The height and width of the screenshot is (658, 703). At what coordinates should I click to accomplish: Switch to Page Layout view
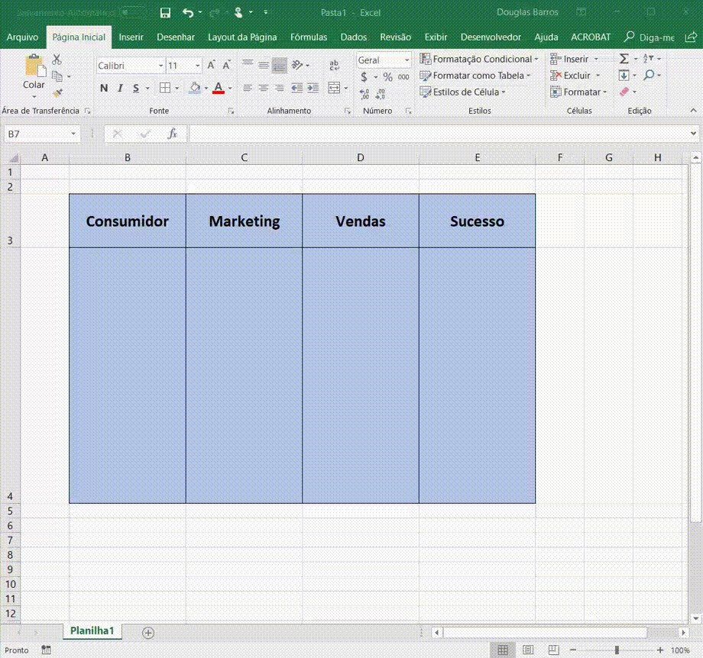coord(528,650)
